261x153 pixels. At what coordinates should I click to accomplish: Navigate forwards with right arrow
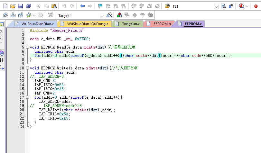[90, 6]
